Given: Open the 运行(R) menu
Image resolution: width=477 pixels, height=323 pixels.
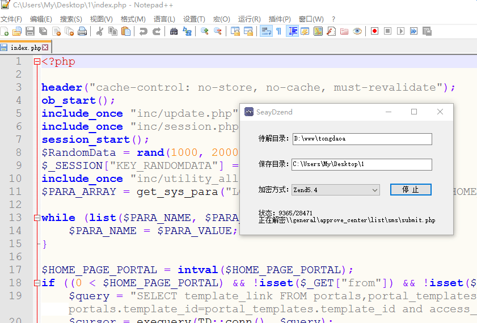Looking at the screenshot, I should click(249, 19).
